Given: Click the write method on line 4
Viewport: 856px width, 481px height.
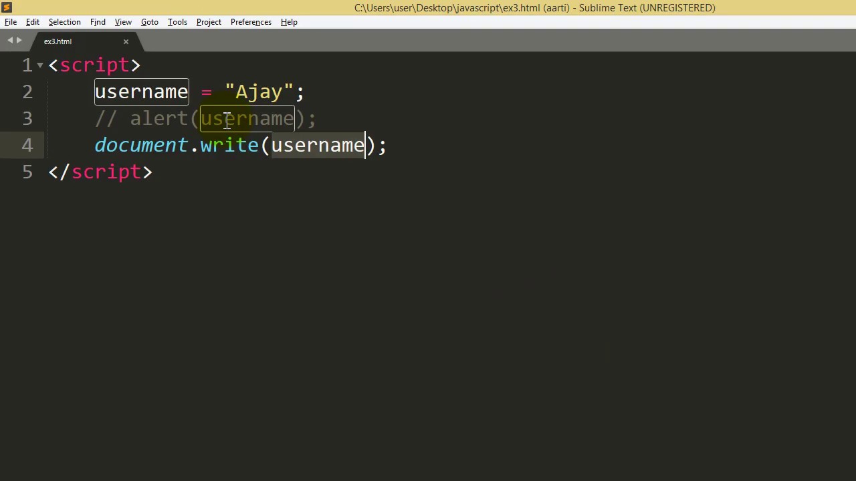Looking at the screenshot, I should [229, 145].
